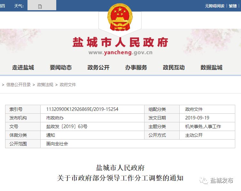Click the article heading 盐城市人民政府

pos(120,168)
